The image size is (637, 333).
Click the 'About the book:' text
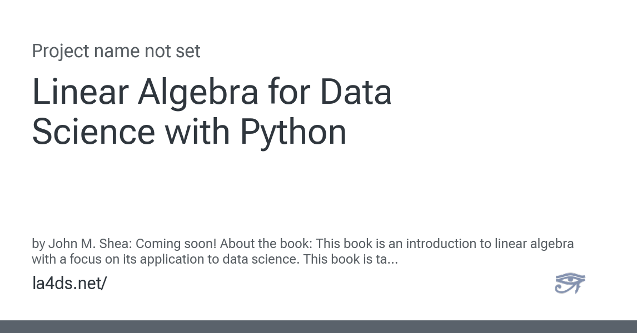pyautogui.click(x=266, y=243)
